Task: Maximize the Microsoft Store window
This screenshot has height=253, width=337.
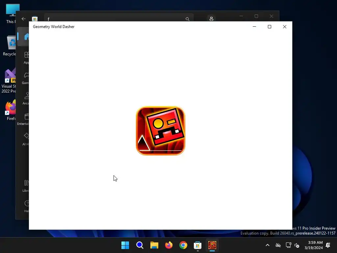Action: click(x=256, y=16)
